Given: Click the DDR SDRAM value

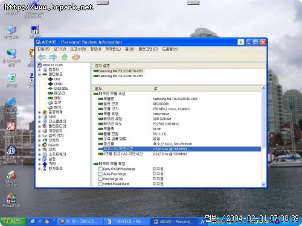Looking at the screenshot, I should [162, 119].
